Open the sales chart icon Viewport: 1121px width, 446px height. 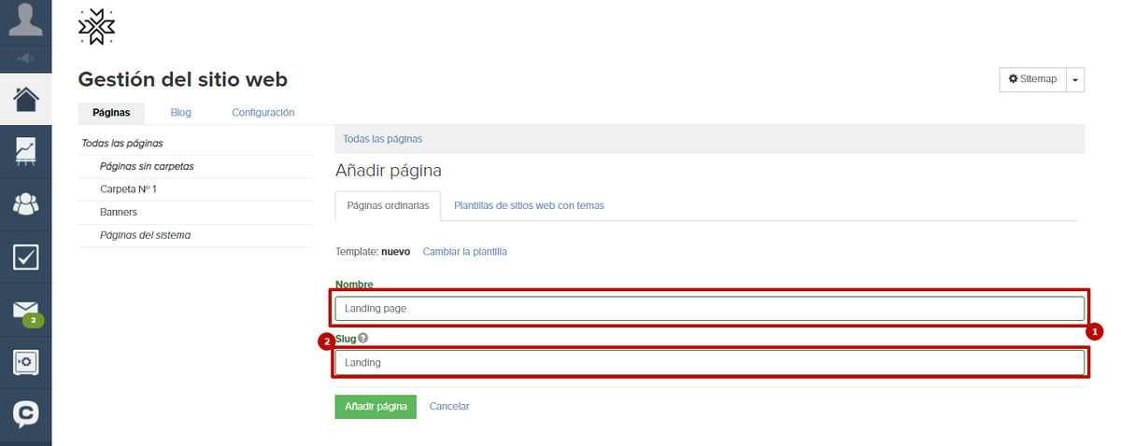click(x=25, y=152)
